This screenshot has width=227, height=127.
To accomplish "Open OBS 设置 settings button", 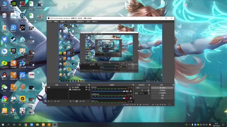I will point(162,95).
